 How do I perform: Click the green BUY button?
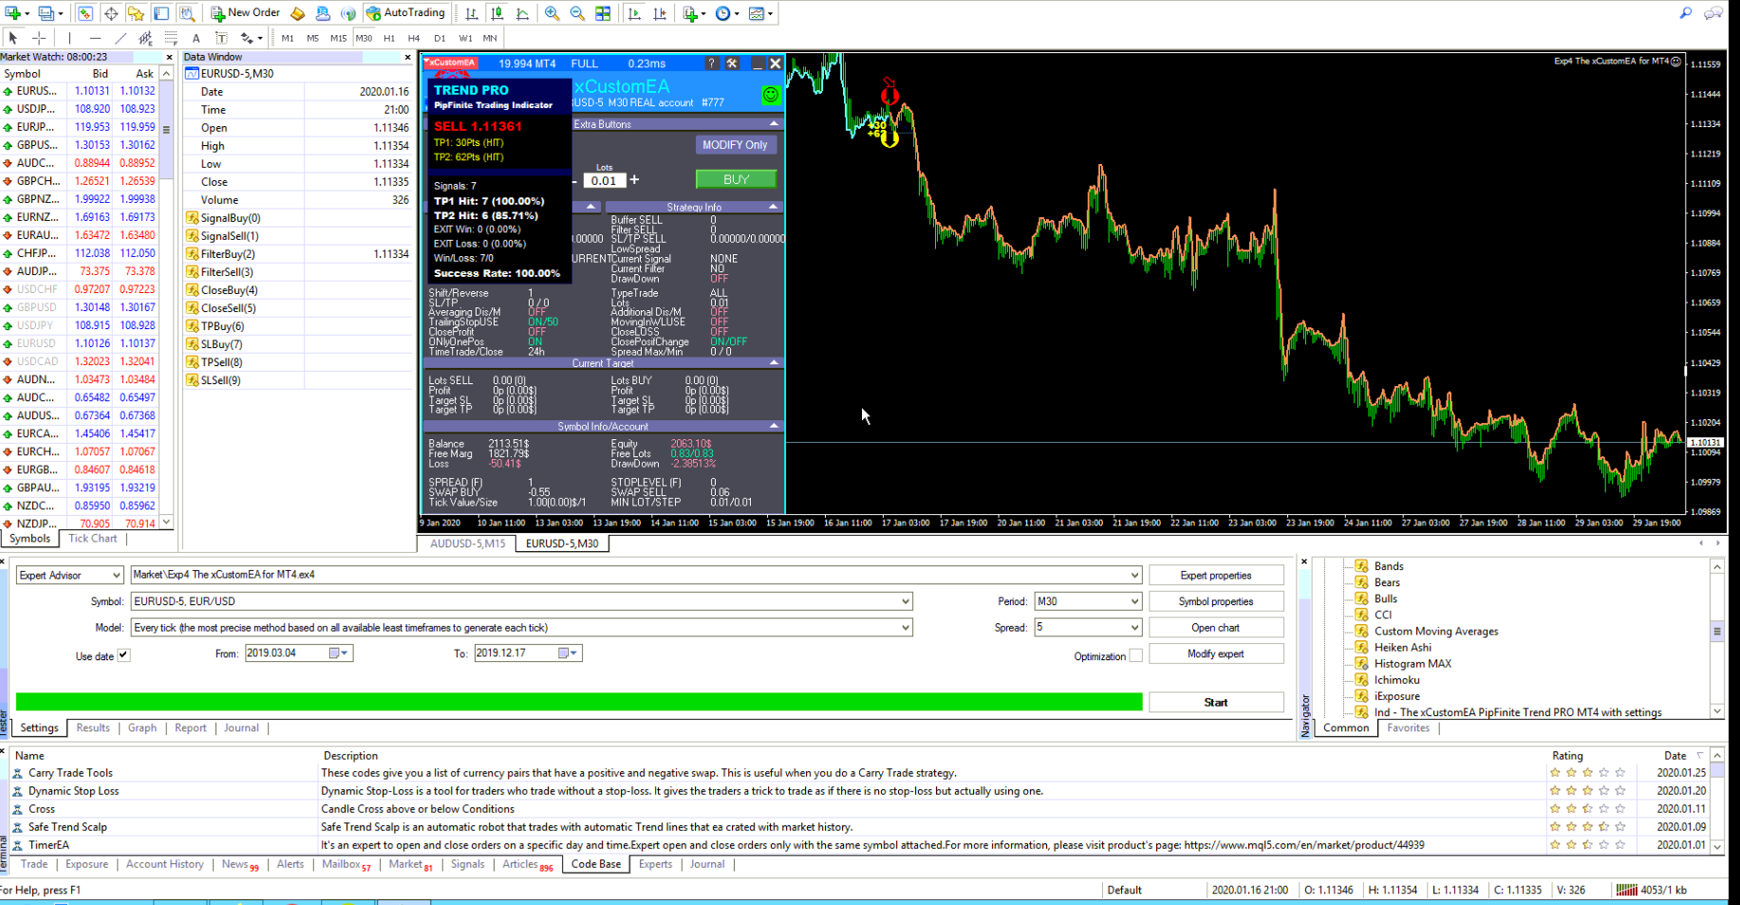click(737, 179)
